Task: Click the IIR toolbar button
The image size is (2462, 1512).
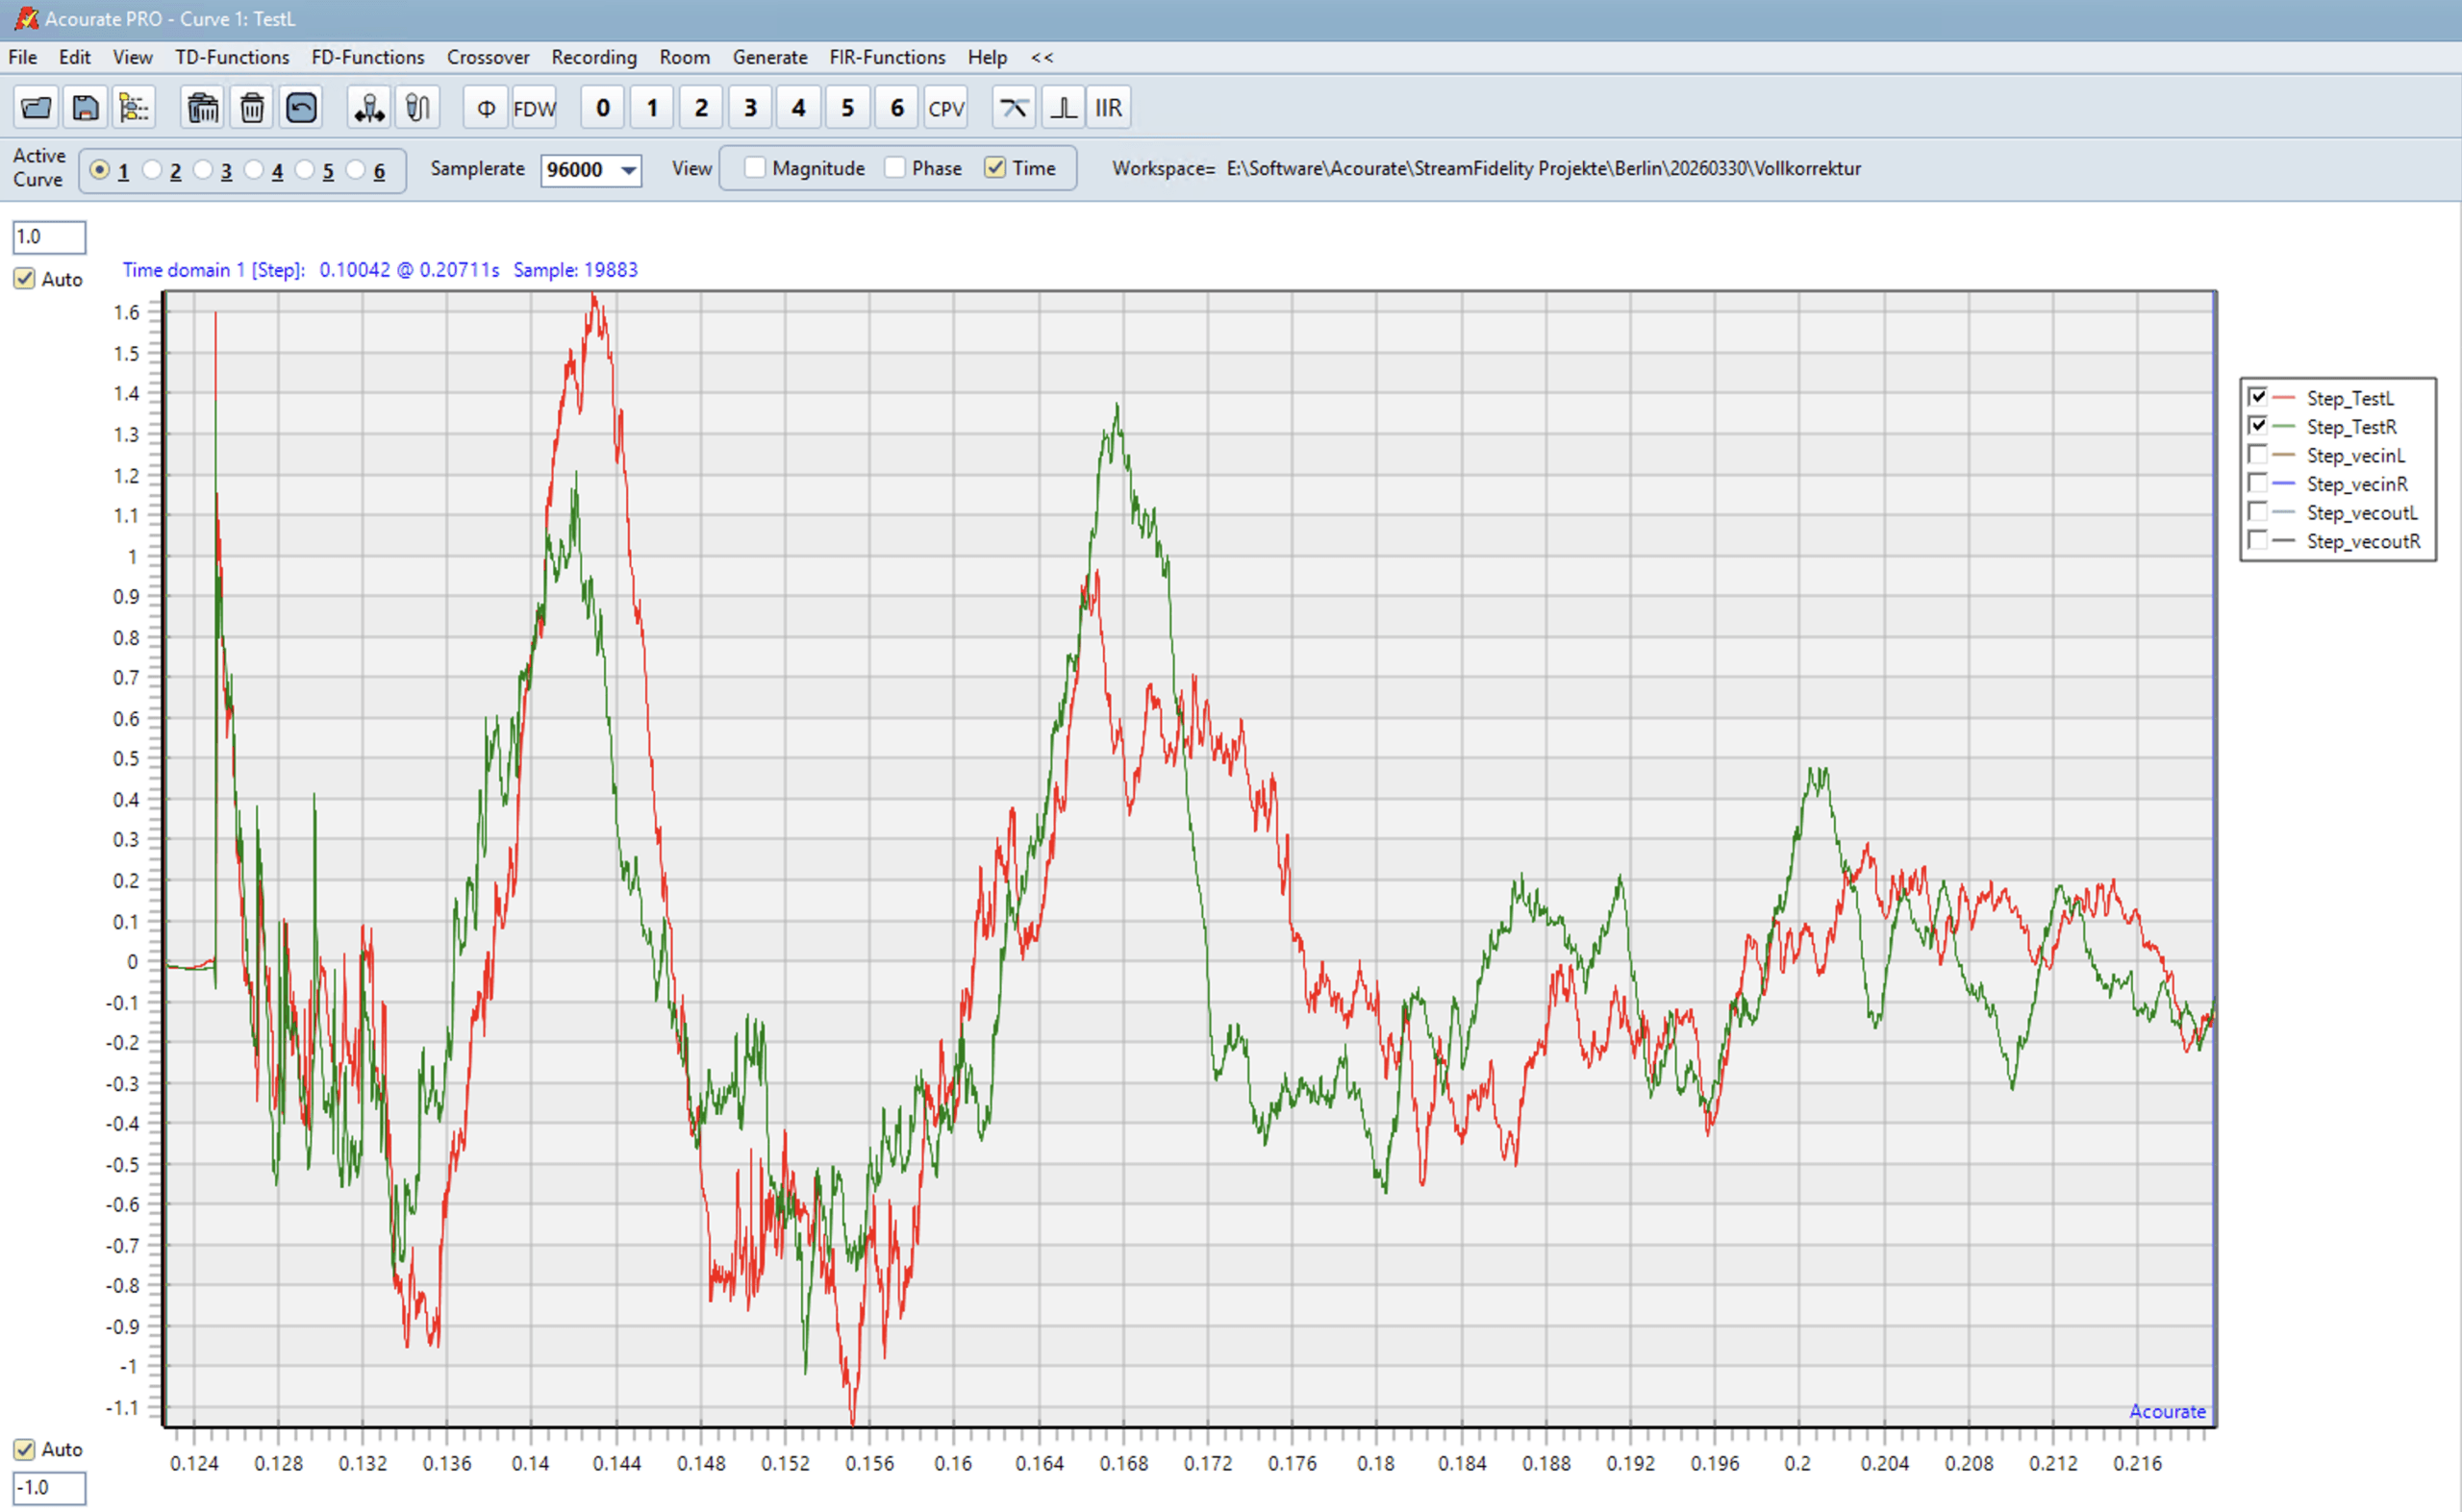Action: [x=1109, y=108]
